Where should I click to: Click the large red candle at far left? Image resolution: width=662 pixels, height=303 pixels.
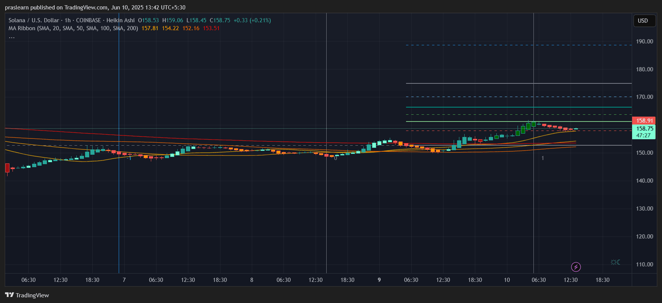click(x=7, y=168)
